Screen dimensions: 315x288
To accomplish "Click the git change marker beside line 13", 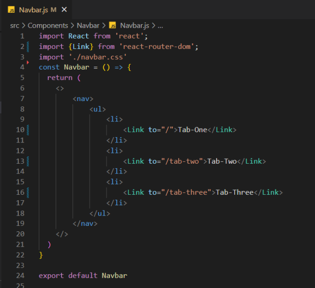I will tap(28, 161).
